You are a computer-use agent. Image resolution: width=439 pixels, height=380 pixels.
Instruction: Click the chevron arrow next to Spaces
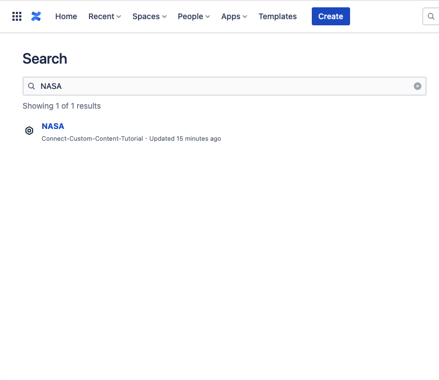[x=164, y=17]
